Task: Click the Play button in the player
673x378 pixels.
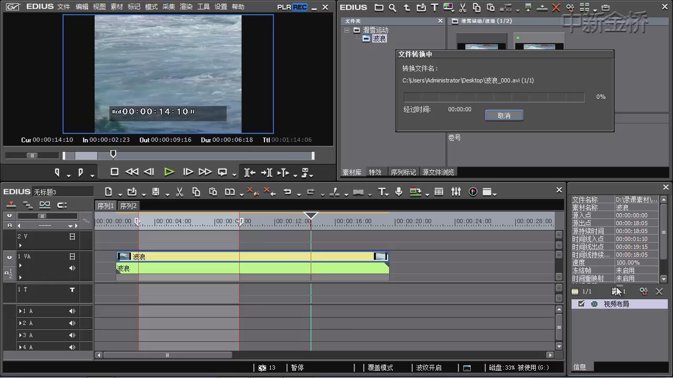Action: pos(169,172)
